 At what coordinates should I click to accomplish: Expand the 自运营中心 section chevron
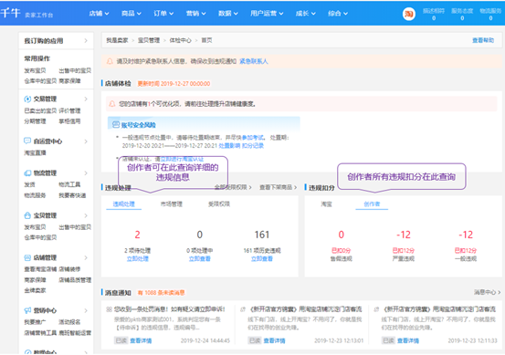pyautogui.click(x=86, y=141)
